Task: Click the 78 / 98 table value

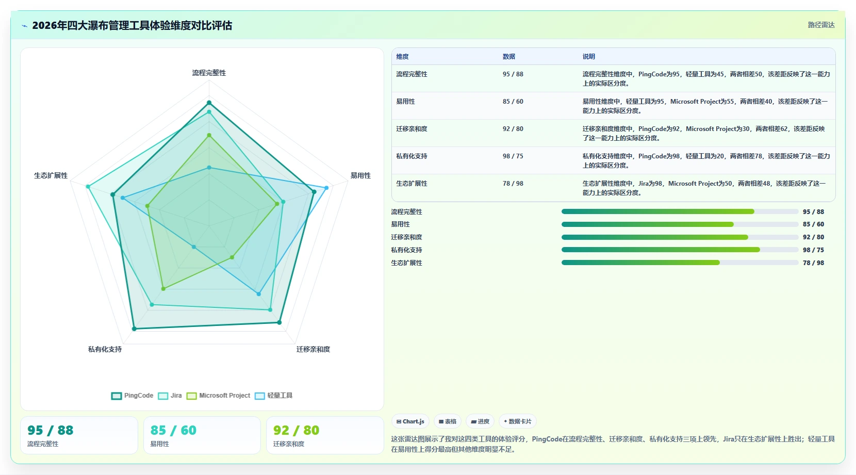Action: coord(513,184)
